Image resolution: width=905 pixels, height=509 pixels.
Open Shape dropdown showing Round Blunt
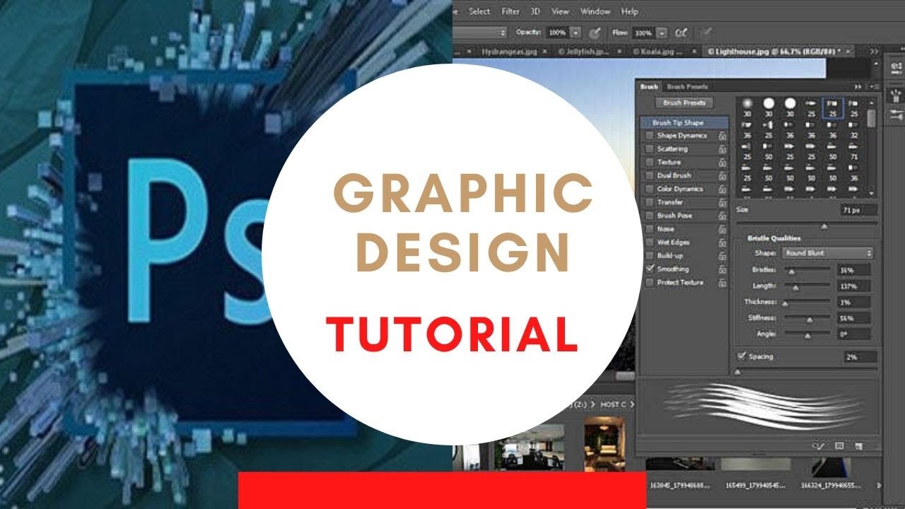click(827, 253)
